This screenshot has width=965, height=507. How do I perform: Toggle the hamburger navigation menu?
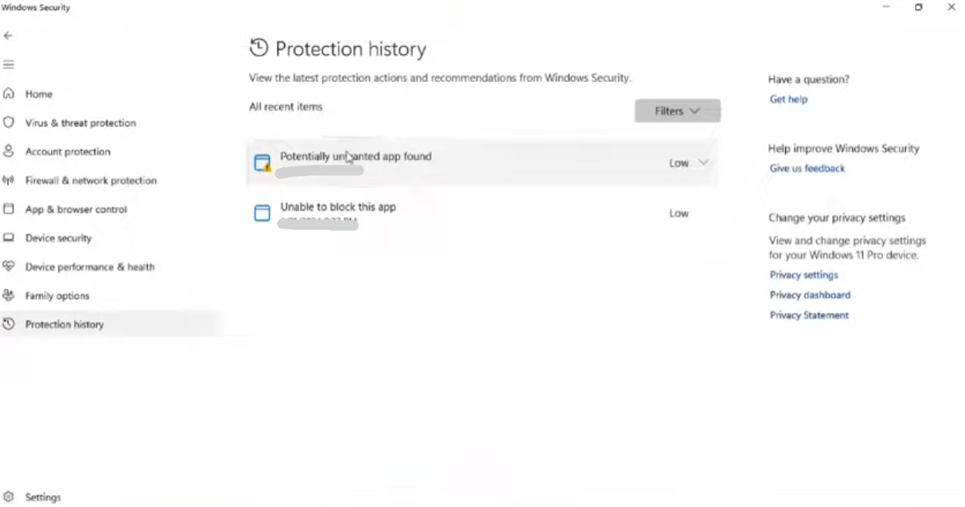coord(9,64)
